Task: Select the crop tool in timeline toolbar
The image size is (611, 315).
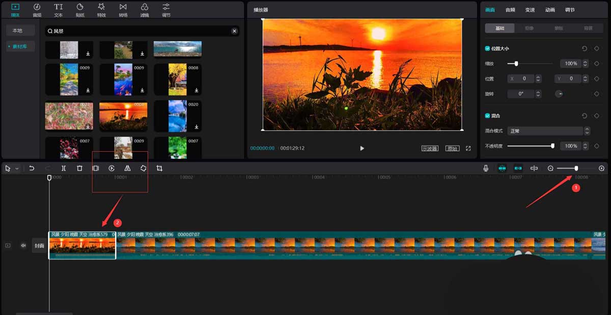Action: point(159,168)
